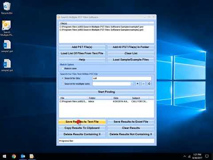Select 'Search for multiple sets' radio option
The height and width of the screenshot is (160, 213).
pyautogui.click(x=63, y=84)
